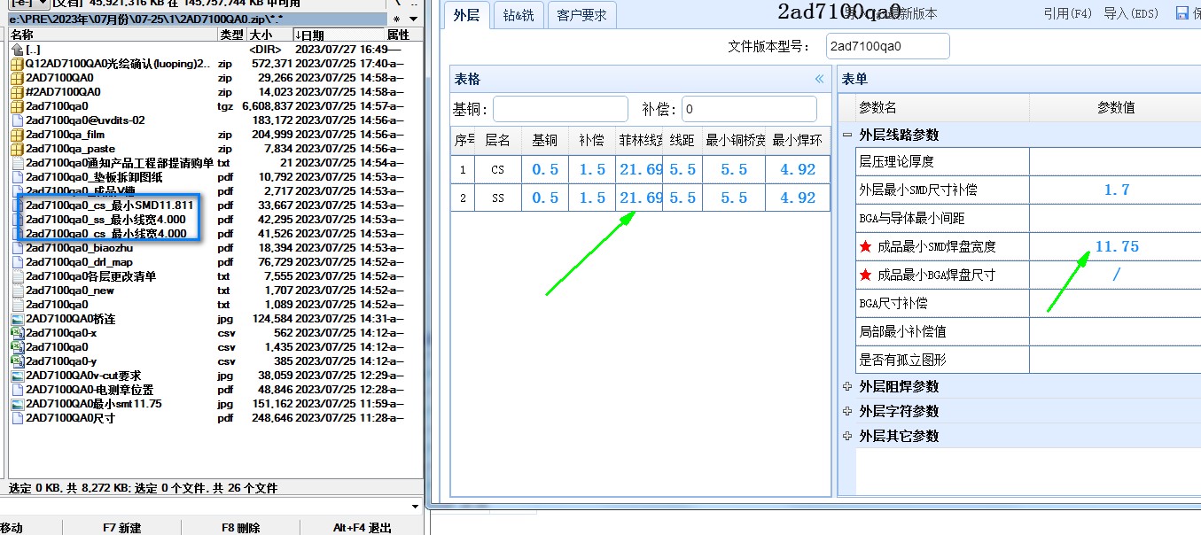Select the 2ad7100qa0各层更改清单 txt file icon
This screenshot has height=535, width=1201.
(x=17, y=276)
